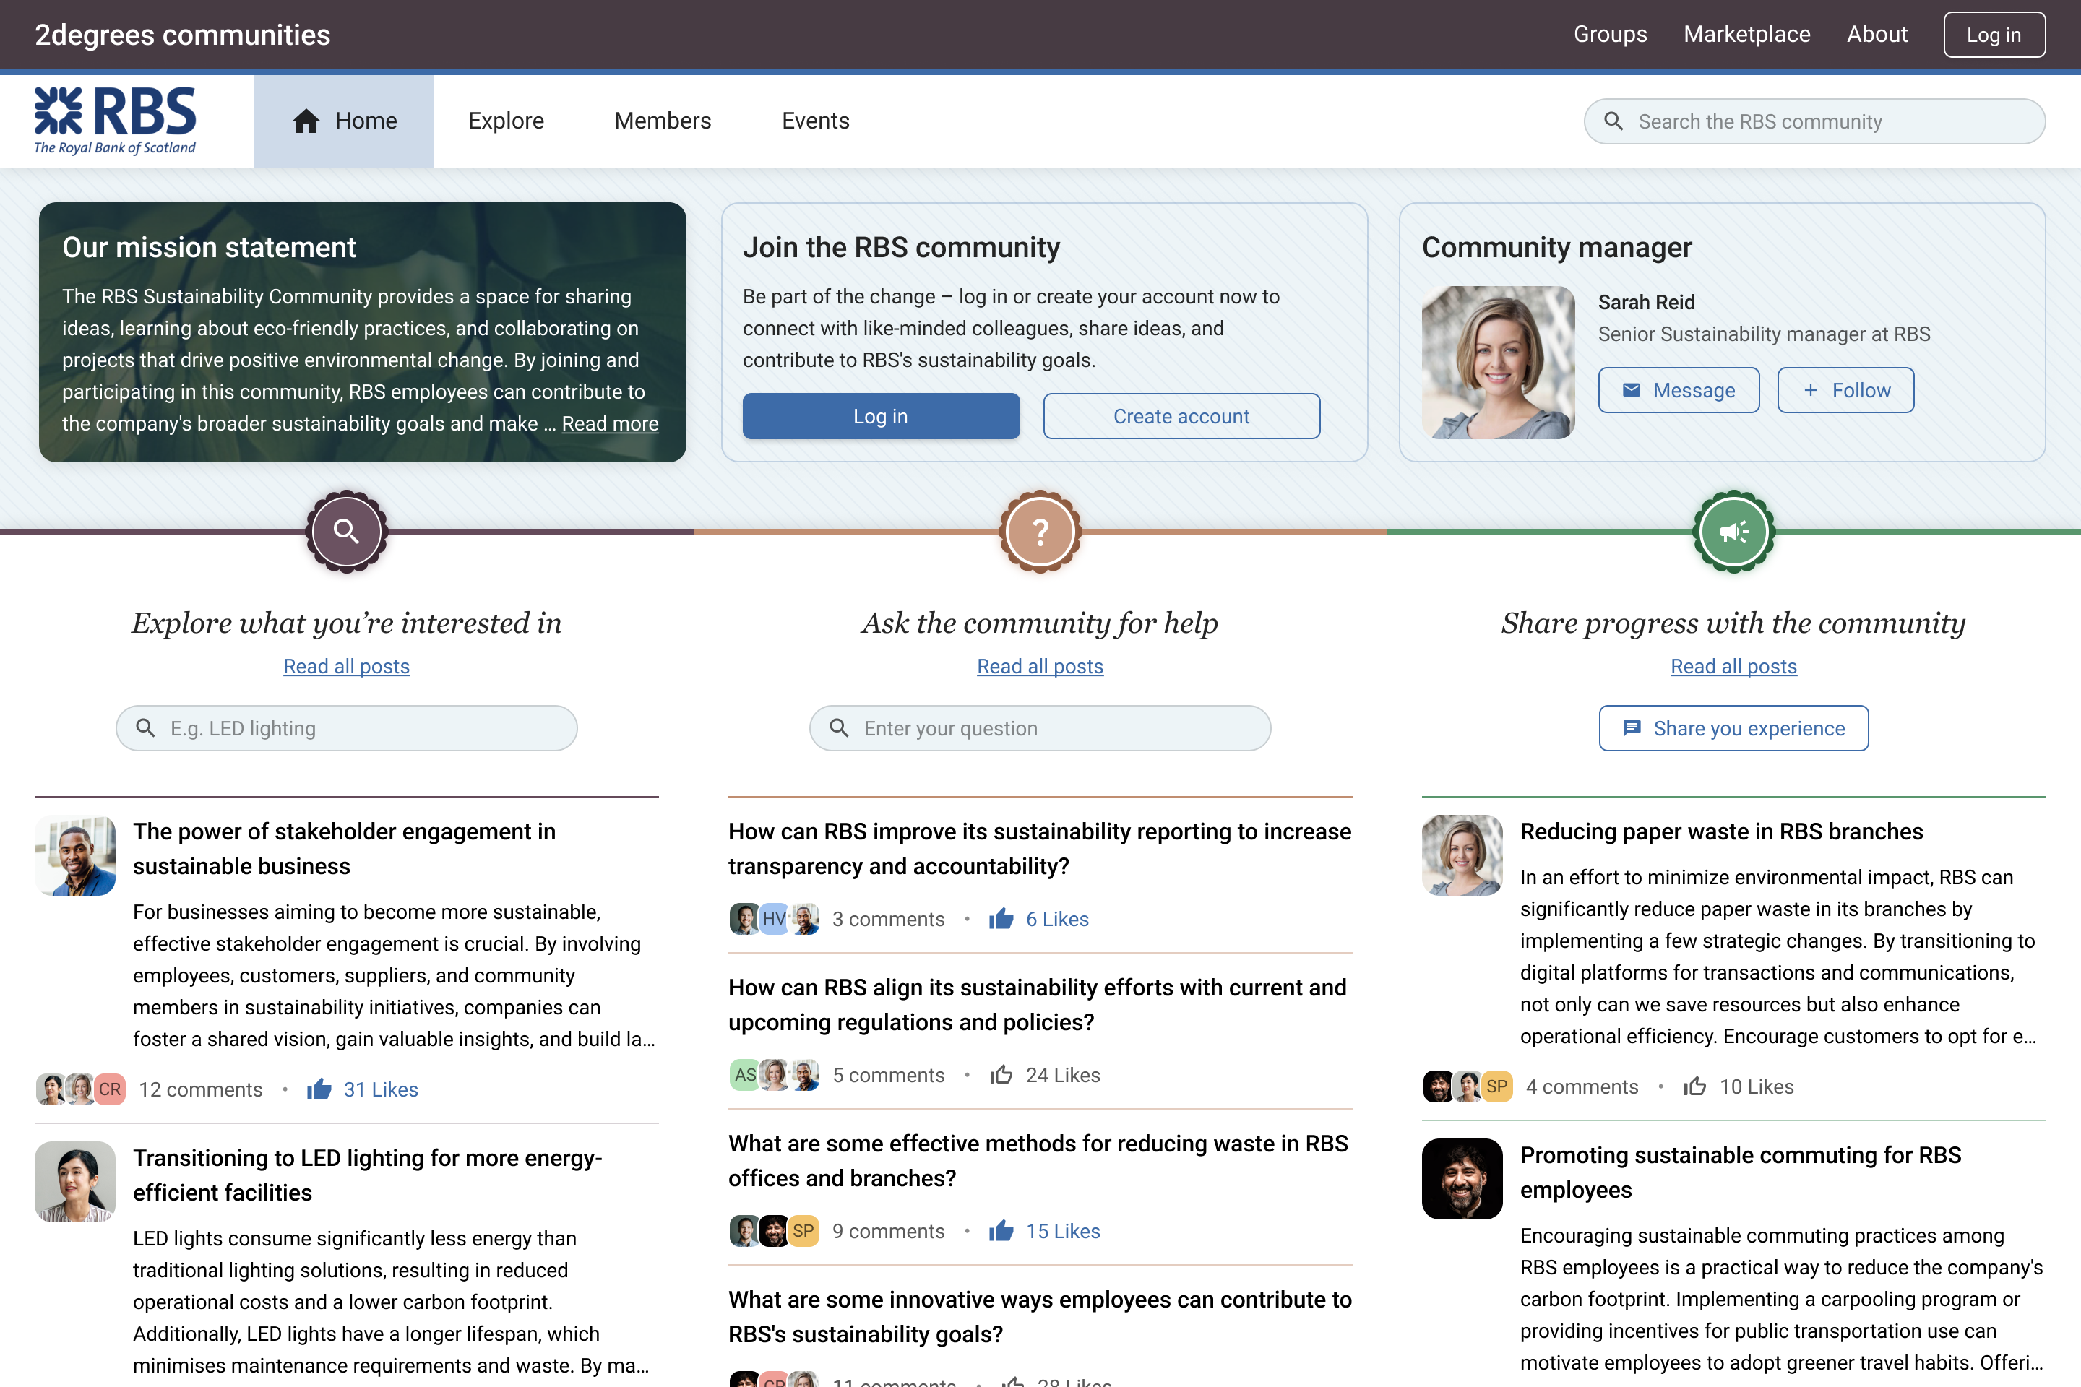Open author avatar of stakeholder engagement post
2081x1387 pixels.
point(75,855)
